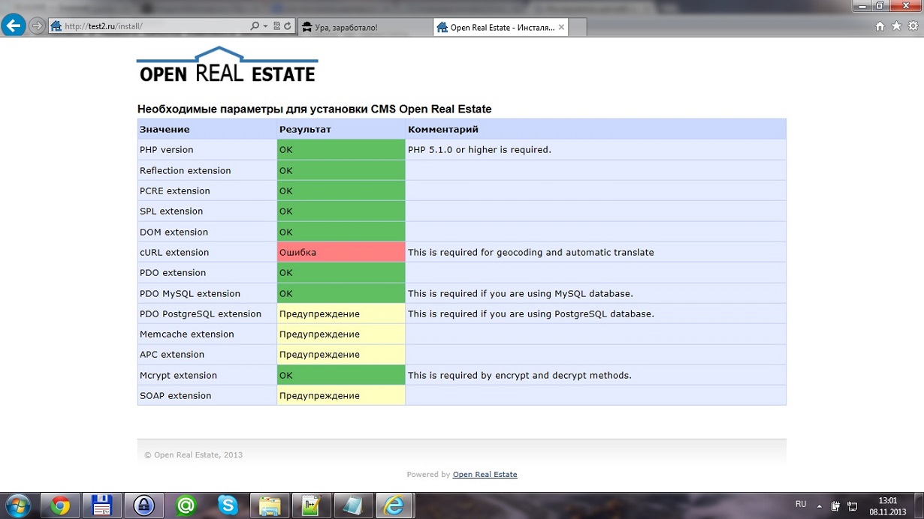Refresh the page with the reload icon
Screen dimensions: 924x519
(x=287, y=26)
